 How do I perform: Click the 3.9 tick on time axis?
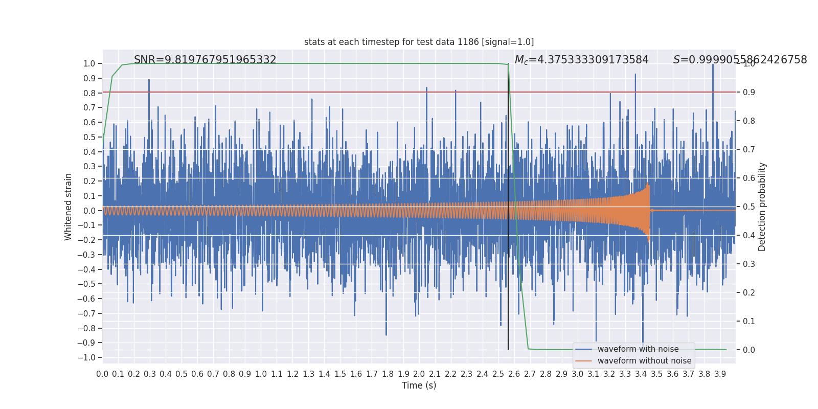pyautogui.click(x=720, y=374)
